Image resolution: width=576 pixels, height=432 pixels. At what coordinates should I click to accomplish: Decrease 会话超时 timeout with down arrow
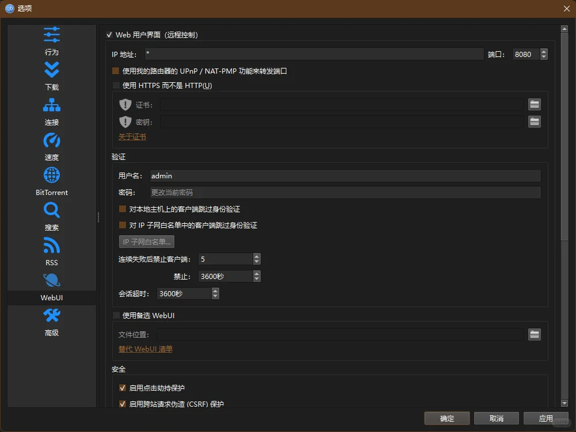(215, 296)
